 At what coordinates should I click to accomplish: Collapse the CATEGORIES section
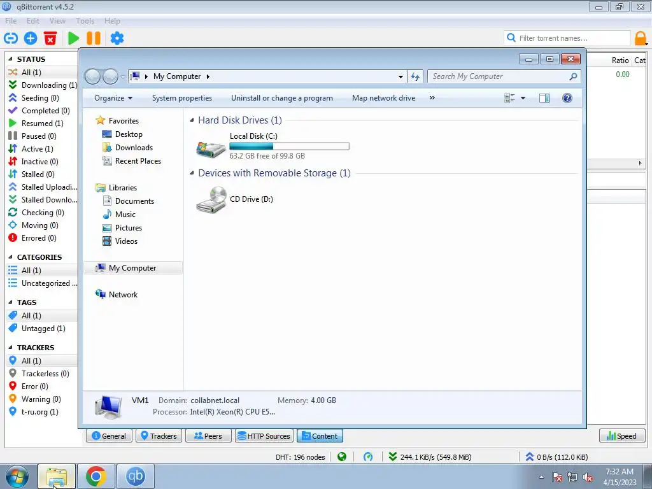[x=10, y=257]
